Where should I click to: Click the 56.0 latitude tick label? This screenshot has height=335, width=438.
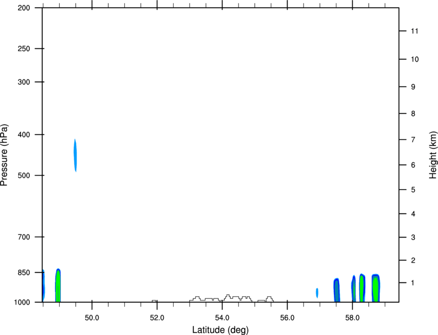click(x=288, y=318)
